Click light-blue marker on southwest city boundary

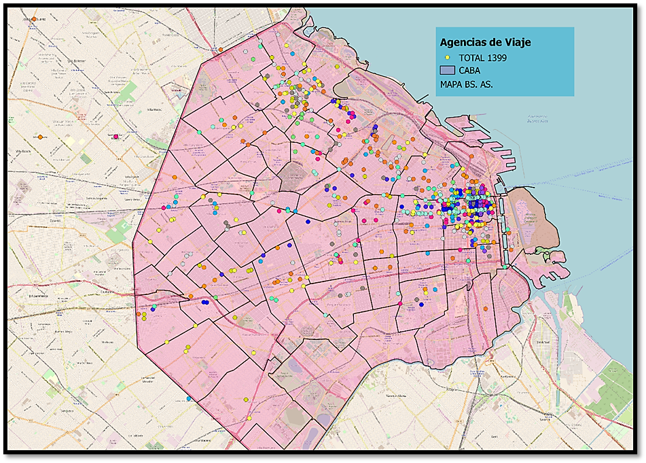click(x=189, y=398)
